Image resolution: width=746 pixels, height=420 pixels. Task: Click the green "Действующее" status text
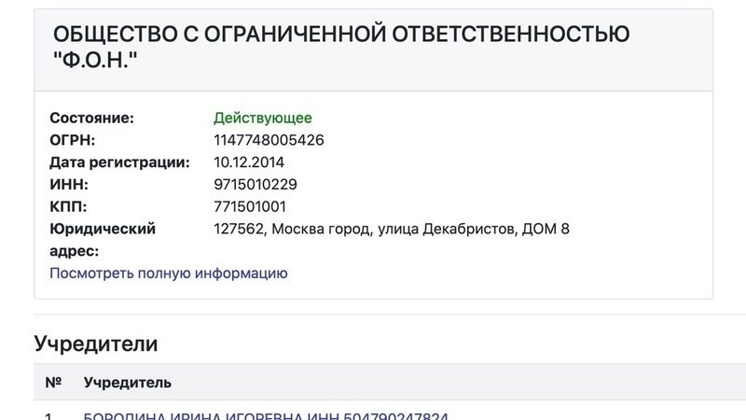coord(263,119)
